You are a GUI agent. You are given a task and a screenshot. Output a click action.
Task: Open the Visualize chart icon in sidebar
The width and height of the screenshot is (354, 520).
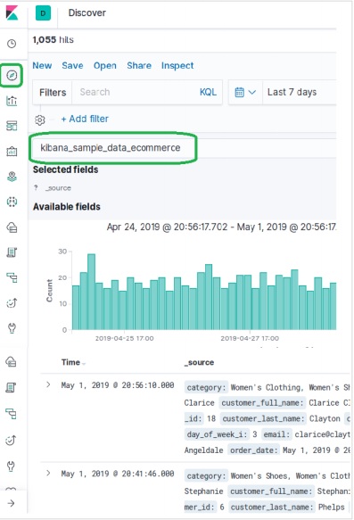coord(12,101)
